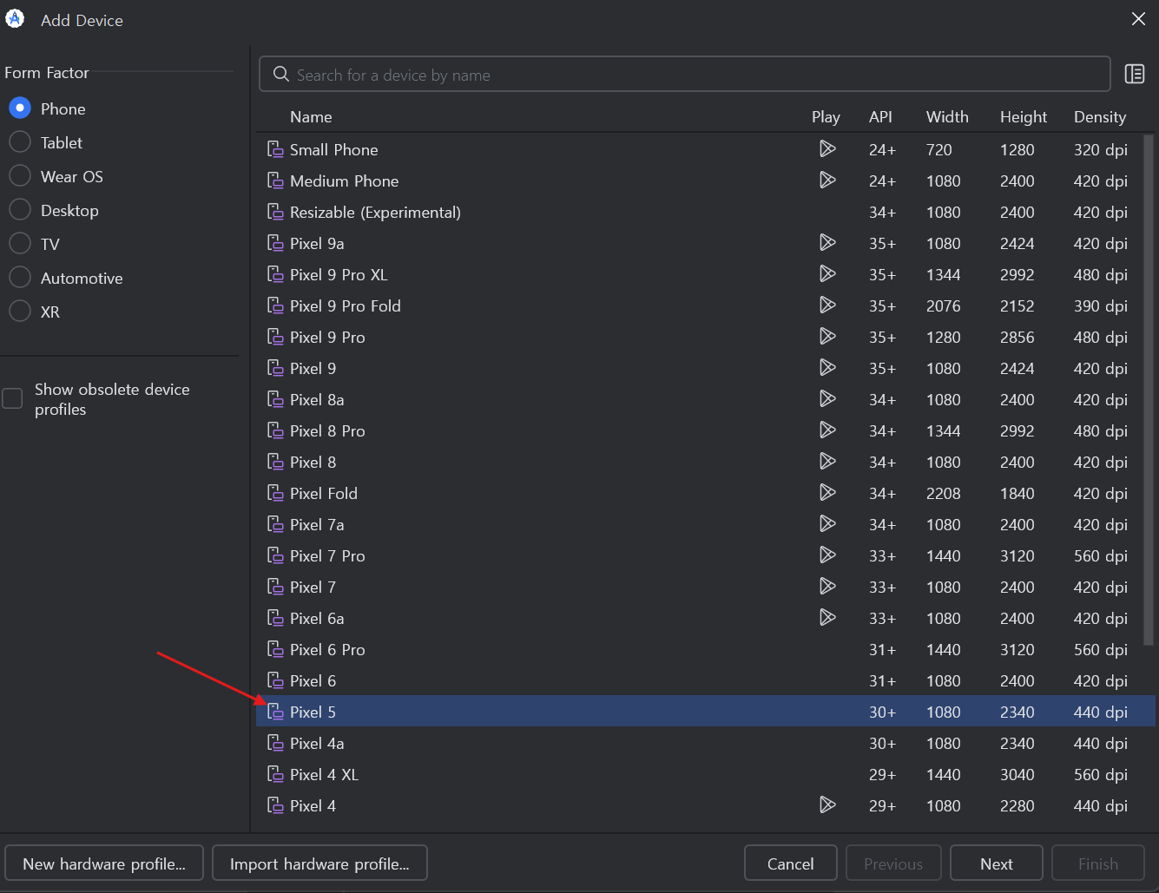Image resolution: width=1159 pixels, height=893 pixels.
Task: Click the Play Store icon in Medium Phone row
Action: click(827, 181)
